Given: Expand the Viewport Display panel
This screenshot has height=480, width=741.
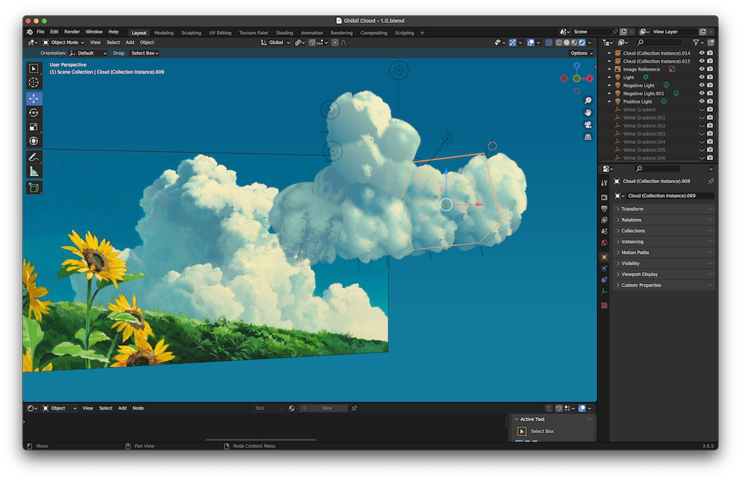Looking at the screenshot, I should coord(663,274).
